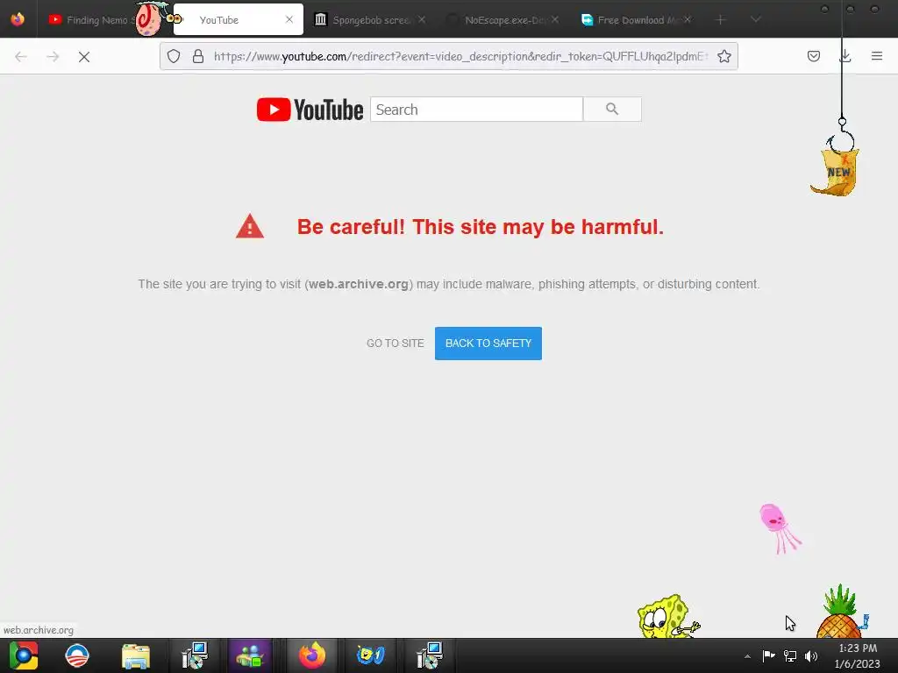Open first installer icon in taskbar

[x=194, y=655]
